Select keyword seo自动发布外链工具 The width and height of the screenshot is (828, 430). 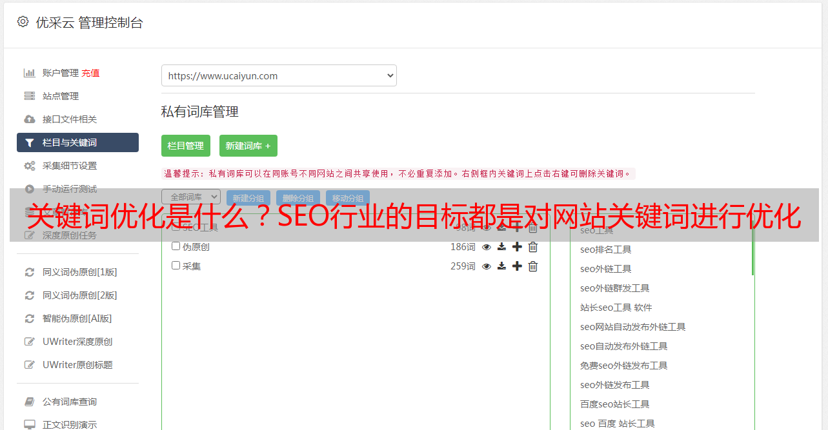(x=623, y=346)
